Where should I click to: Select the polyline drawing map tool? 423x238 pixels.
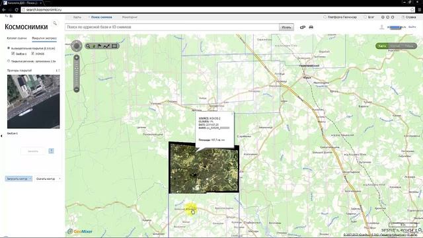(106, 46)
